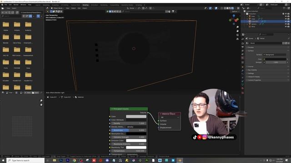Open Surface Background shader dropdown
Viewport: 291px width, 163px height.
[x=274, y=55]
